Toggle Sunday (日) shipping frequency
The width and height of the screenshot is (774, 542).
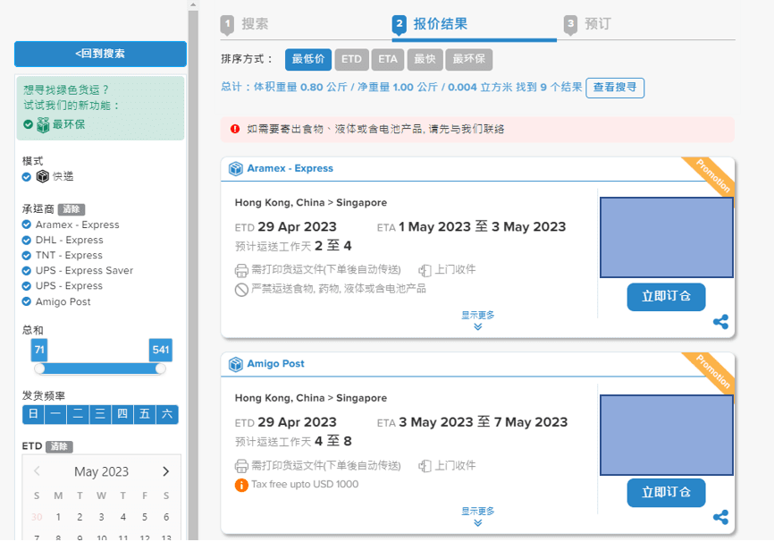pos(34,414)
